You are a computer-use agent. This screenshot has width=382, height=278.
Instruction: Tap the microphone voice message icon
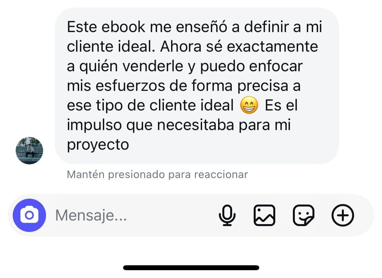point(227,215)
